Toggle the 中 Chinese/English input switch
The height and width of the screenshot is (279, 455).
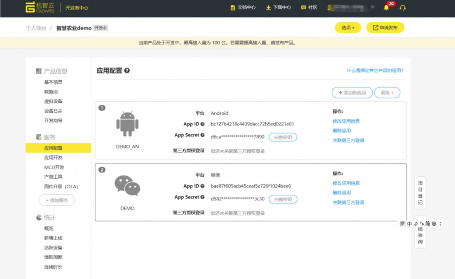click(409, 223)
